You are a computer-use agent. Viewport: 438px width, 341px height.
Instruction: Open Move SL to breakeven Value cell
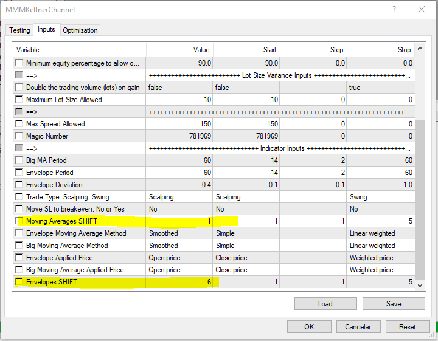[x=179, y=209]
